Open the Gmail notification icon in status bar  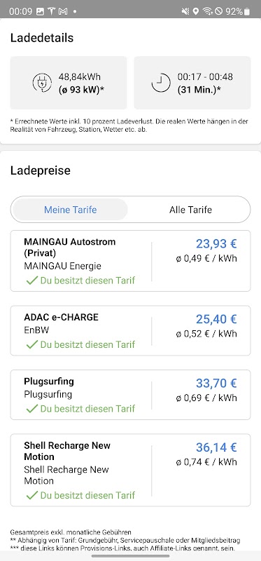point(63,11)
